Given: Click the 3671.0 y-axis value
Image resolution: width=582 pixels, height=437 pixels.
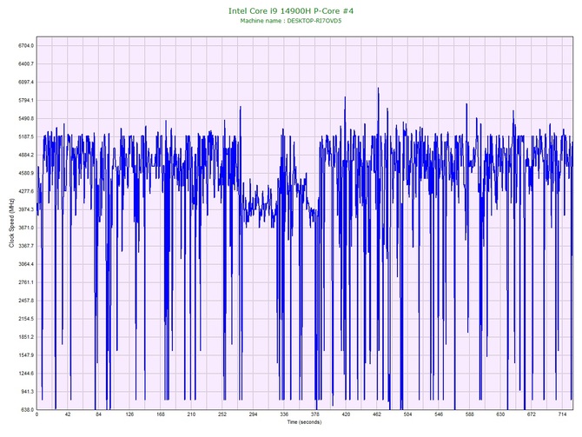Looking at the screenshot, I should [x=26, y=228].
